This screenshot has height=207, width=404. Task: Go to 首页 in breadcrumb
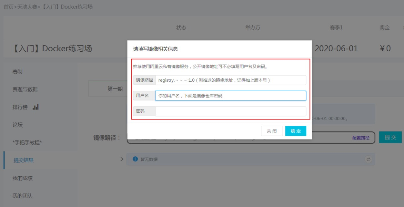8,6
